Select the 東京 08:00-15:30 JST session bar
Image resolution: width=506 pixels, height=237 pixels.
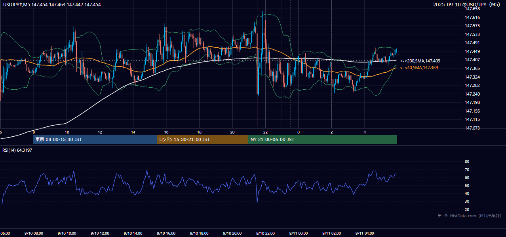click(x=95, y=139)
